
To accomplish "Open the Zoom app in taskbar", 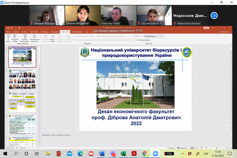I will tap(155, 153).
